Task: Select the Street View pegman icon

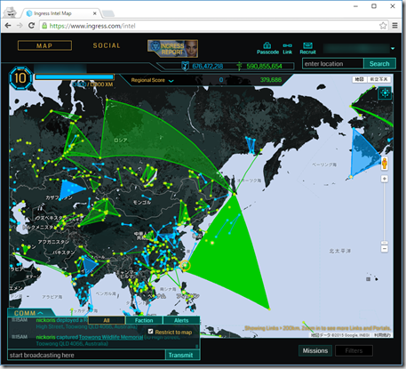Action: pos(385,163)
